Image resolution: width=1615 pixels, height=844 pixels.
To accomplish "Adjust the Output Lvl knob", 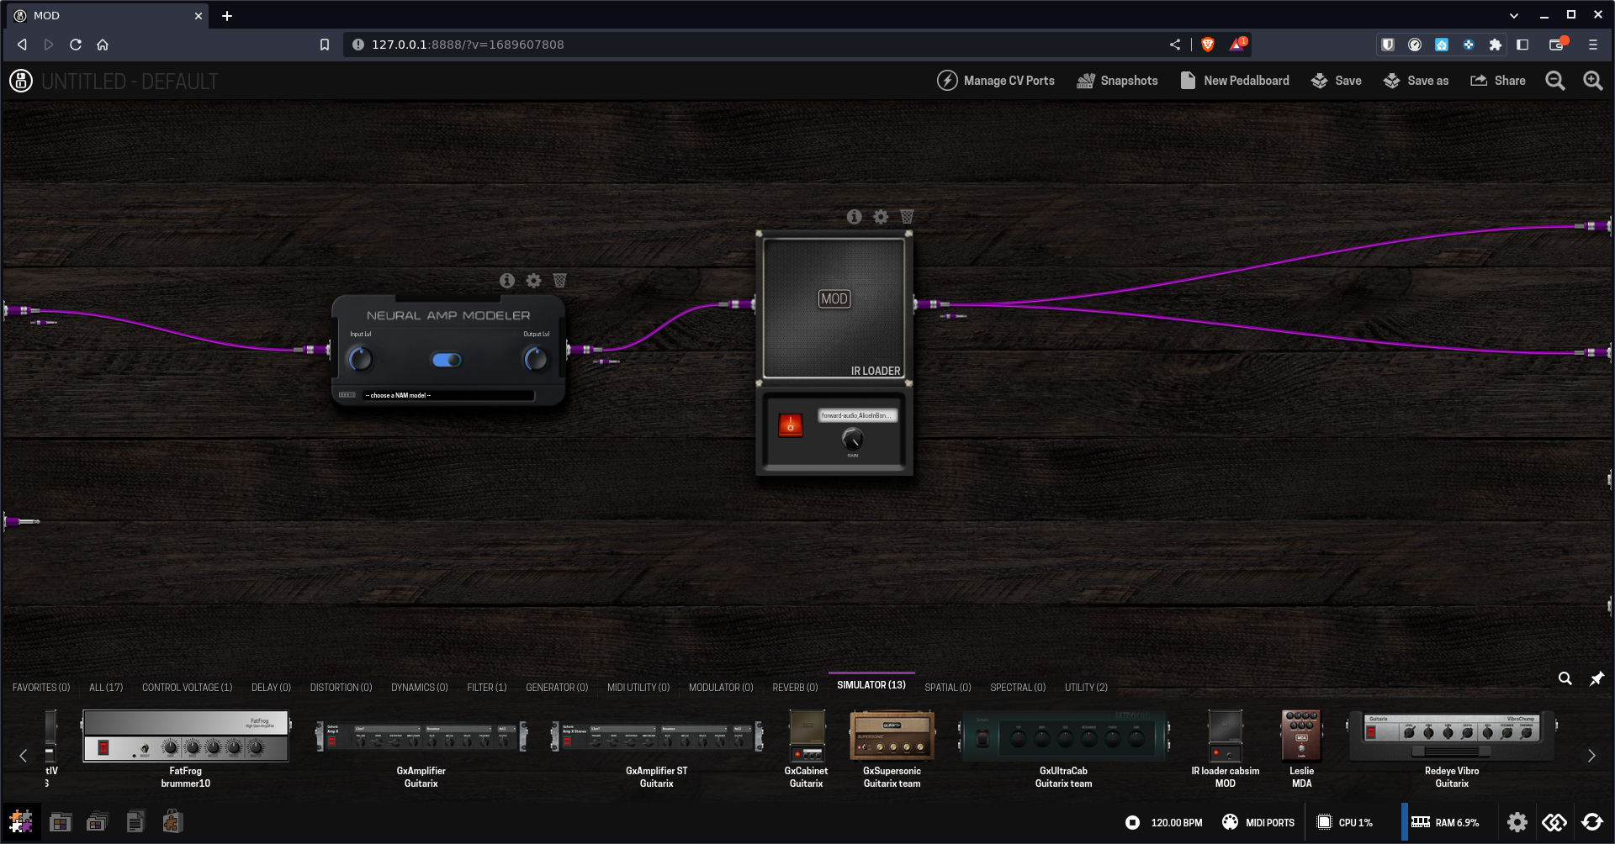I will click(536, 359).
